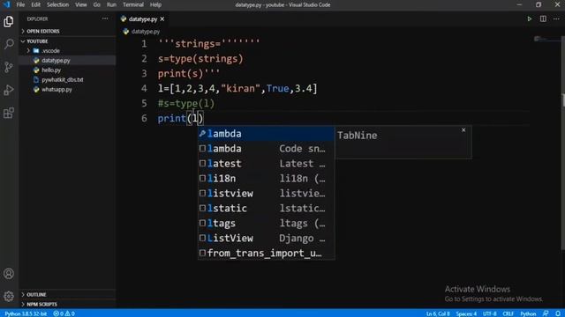Screen dimensions: 565x317
Task: Expand the .vscode folder
Action: [x=50, y=51]
